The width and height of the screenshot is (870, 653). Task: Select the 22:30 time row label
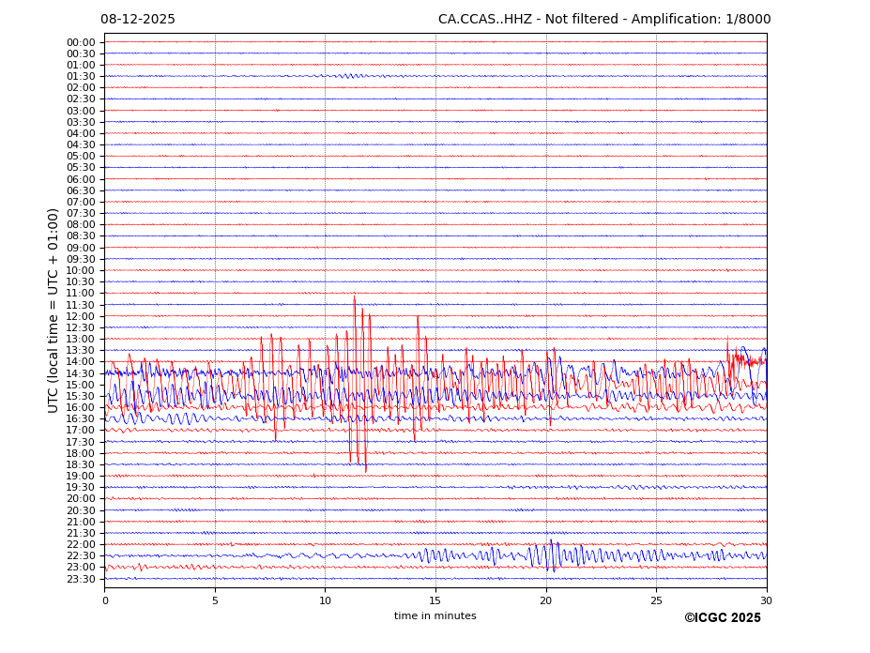[x=81, y=556]
